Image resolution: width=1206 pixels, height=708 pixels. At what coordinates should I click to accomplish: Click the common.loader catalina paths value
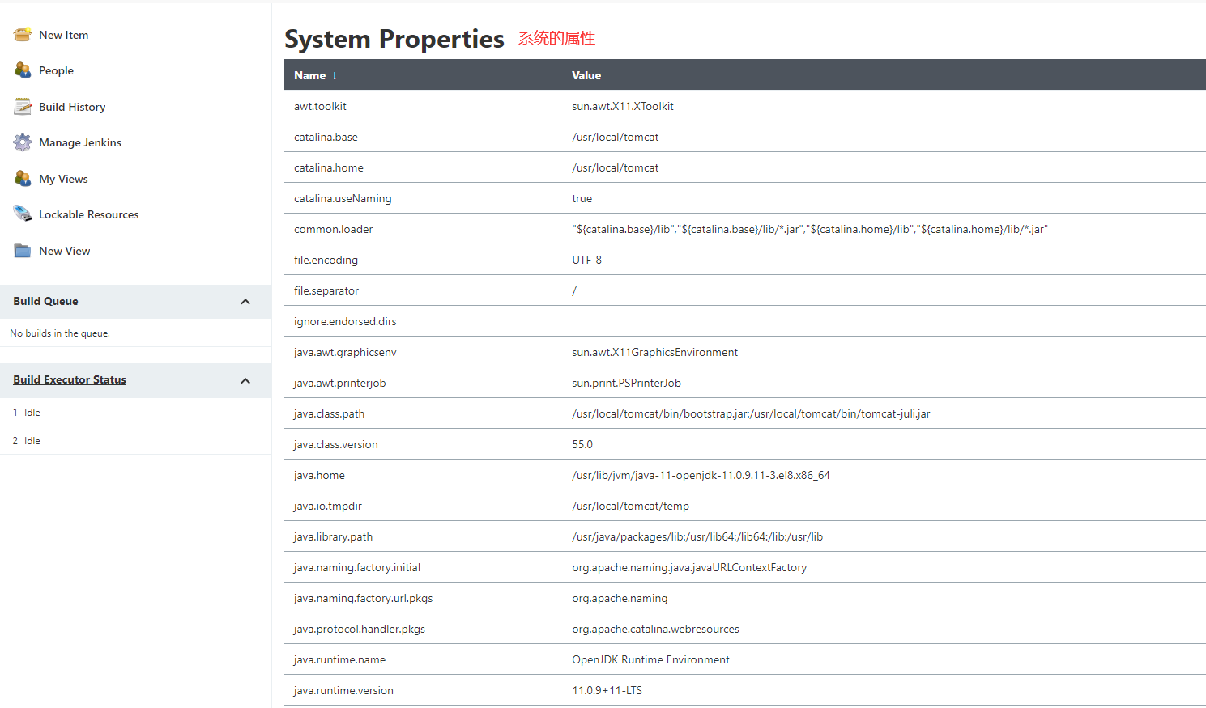pos(810,229)
